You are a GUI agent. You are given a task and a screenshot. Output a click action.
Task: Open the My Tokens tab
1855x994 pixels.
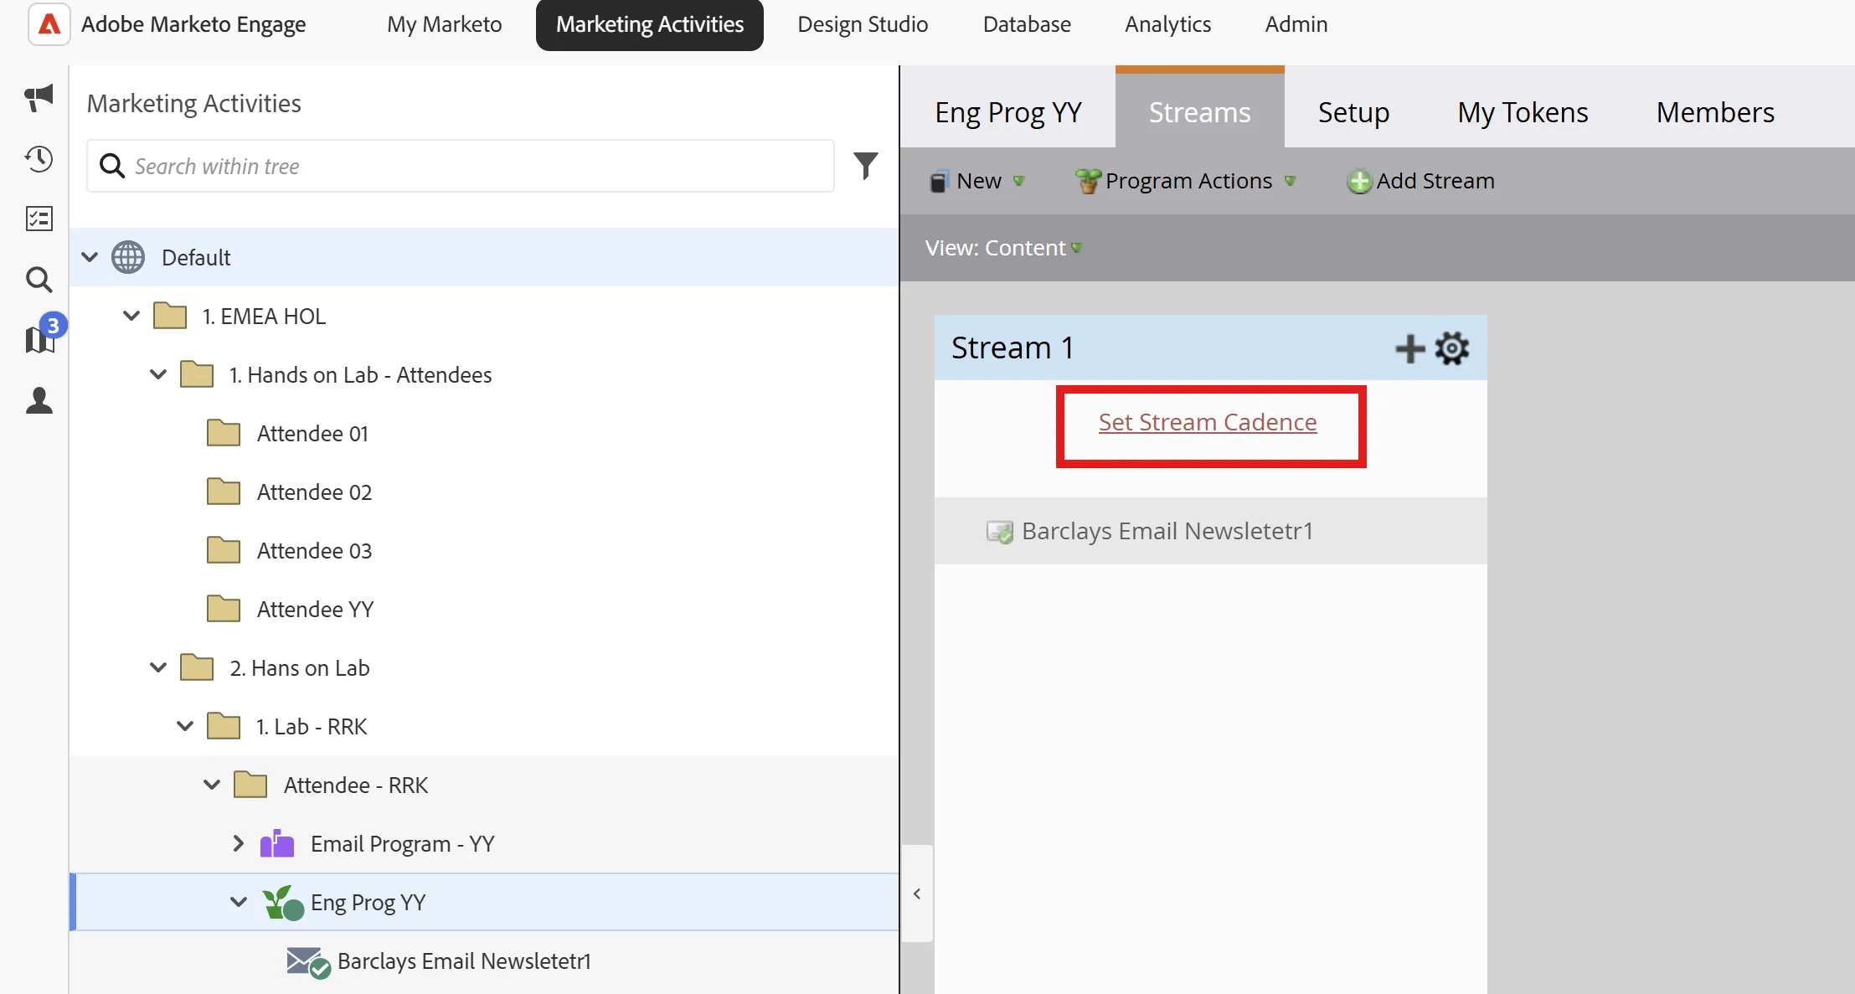coord(1522,111)
